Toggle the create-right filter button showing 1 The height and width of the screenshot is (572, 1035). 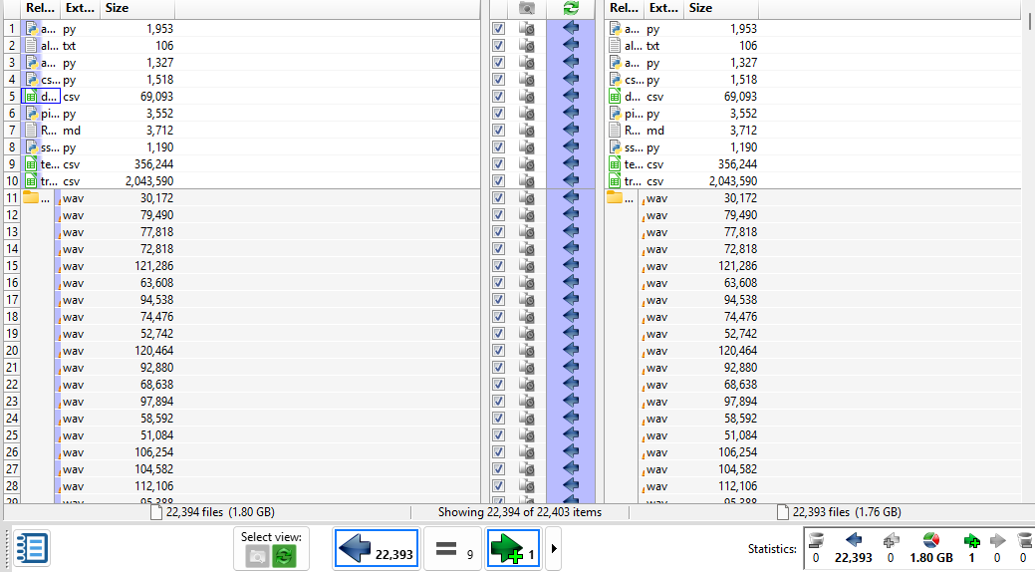coord(513,548)
